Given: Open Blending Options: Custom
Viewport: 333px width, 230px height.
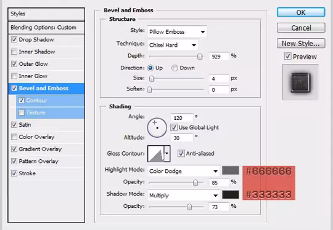Looking at the screenshot, I should click(46, 28).
